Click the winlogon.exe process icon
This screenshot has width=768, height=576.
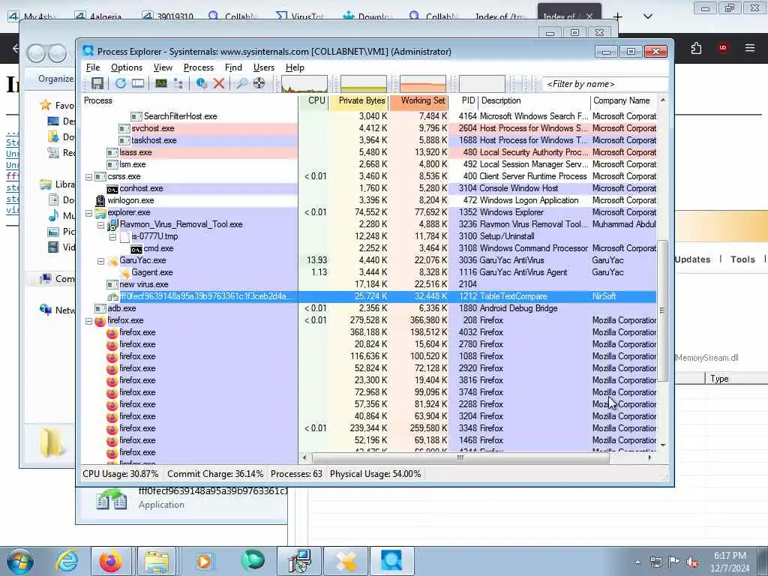100,200
